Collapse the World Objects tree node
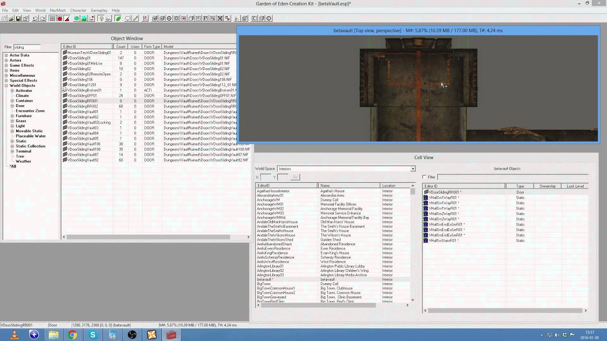The image size is (607, 341). (6, 86)
